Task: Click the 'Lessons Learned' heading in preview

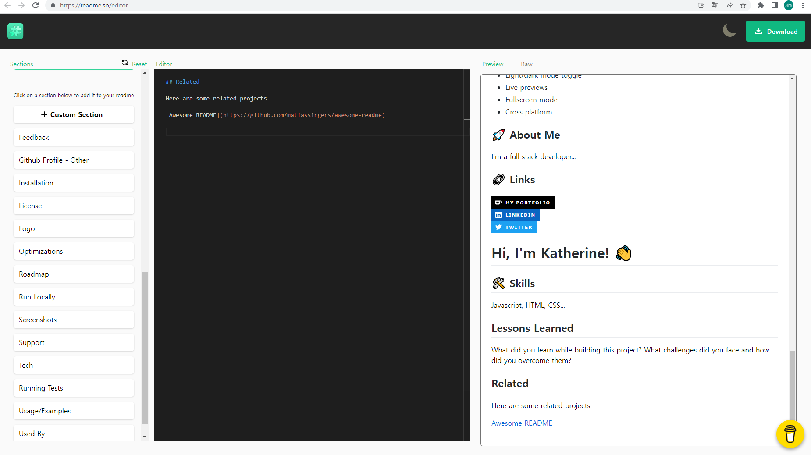Action: coord(532,328)
